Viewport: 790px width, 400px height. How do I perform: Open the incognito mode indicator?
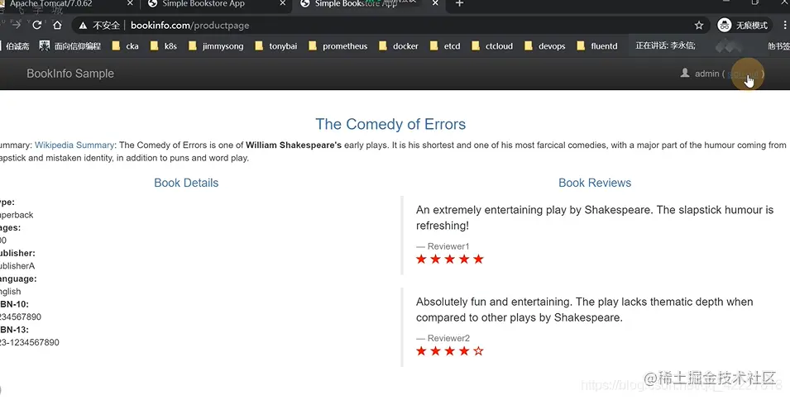745,25
